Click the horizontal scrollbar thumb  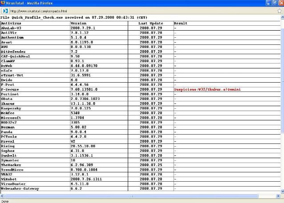[x=131, y=196]
